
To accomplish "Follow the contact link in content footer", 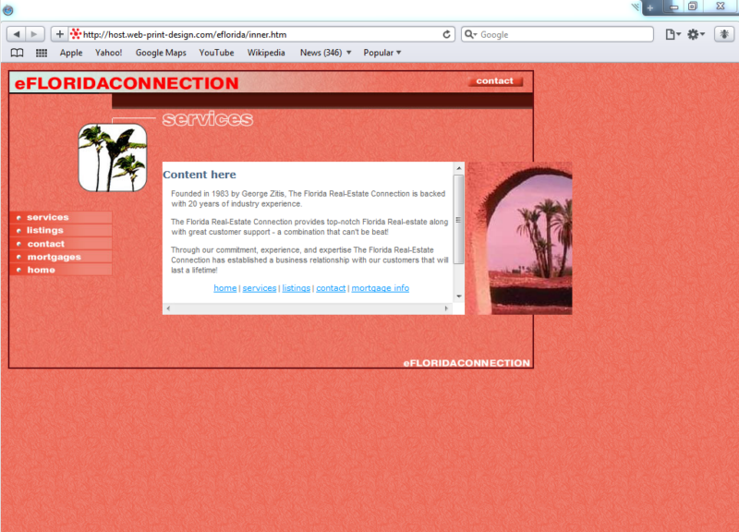I will coord(331,288).
